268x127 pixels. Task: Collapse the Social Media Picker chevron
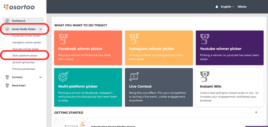click(x=40, y=29)
